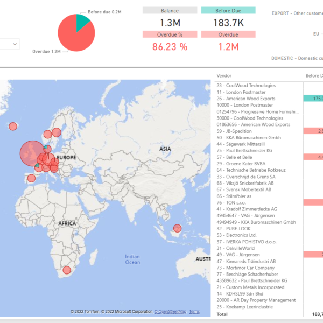Click the Before Due card header

click(x=228, y=11)
